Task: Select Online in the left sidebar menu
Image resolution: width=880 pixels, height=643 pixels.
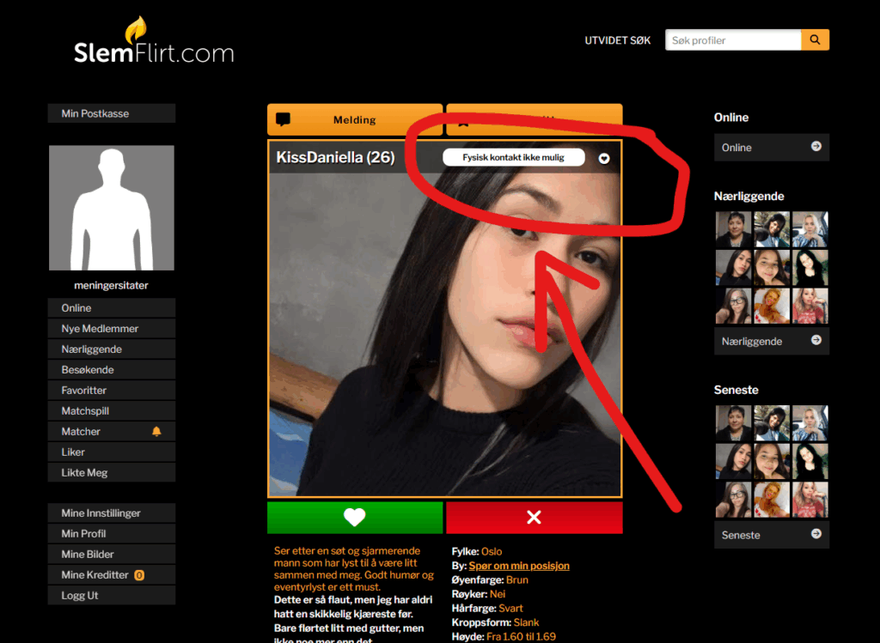Action: pyautogui.click(x=112, y=308)
